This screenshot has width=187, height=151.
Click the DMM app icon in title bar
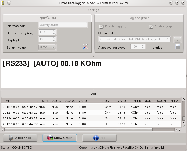pyautogui.click(x=3, y=3)
